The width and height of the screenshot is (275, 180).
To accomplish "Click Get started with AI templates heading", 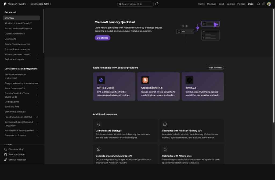I will pyautogui.click(x=177, y=156).
